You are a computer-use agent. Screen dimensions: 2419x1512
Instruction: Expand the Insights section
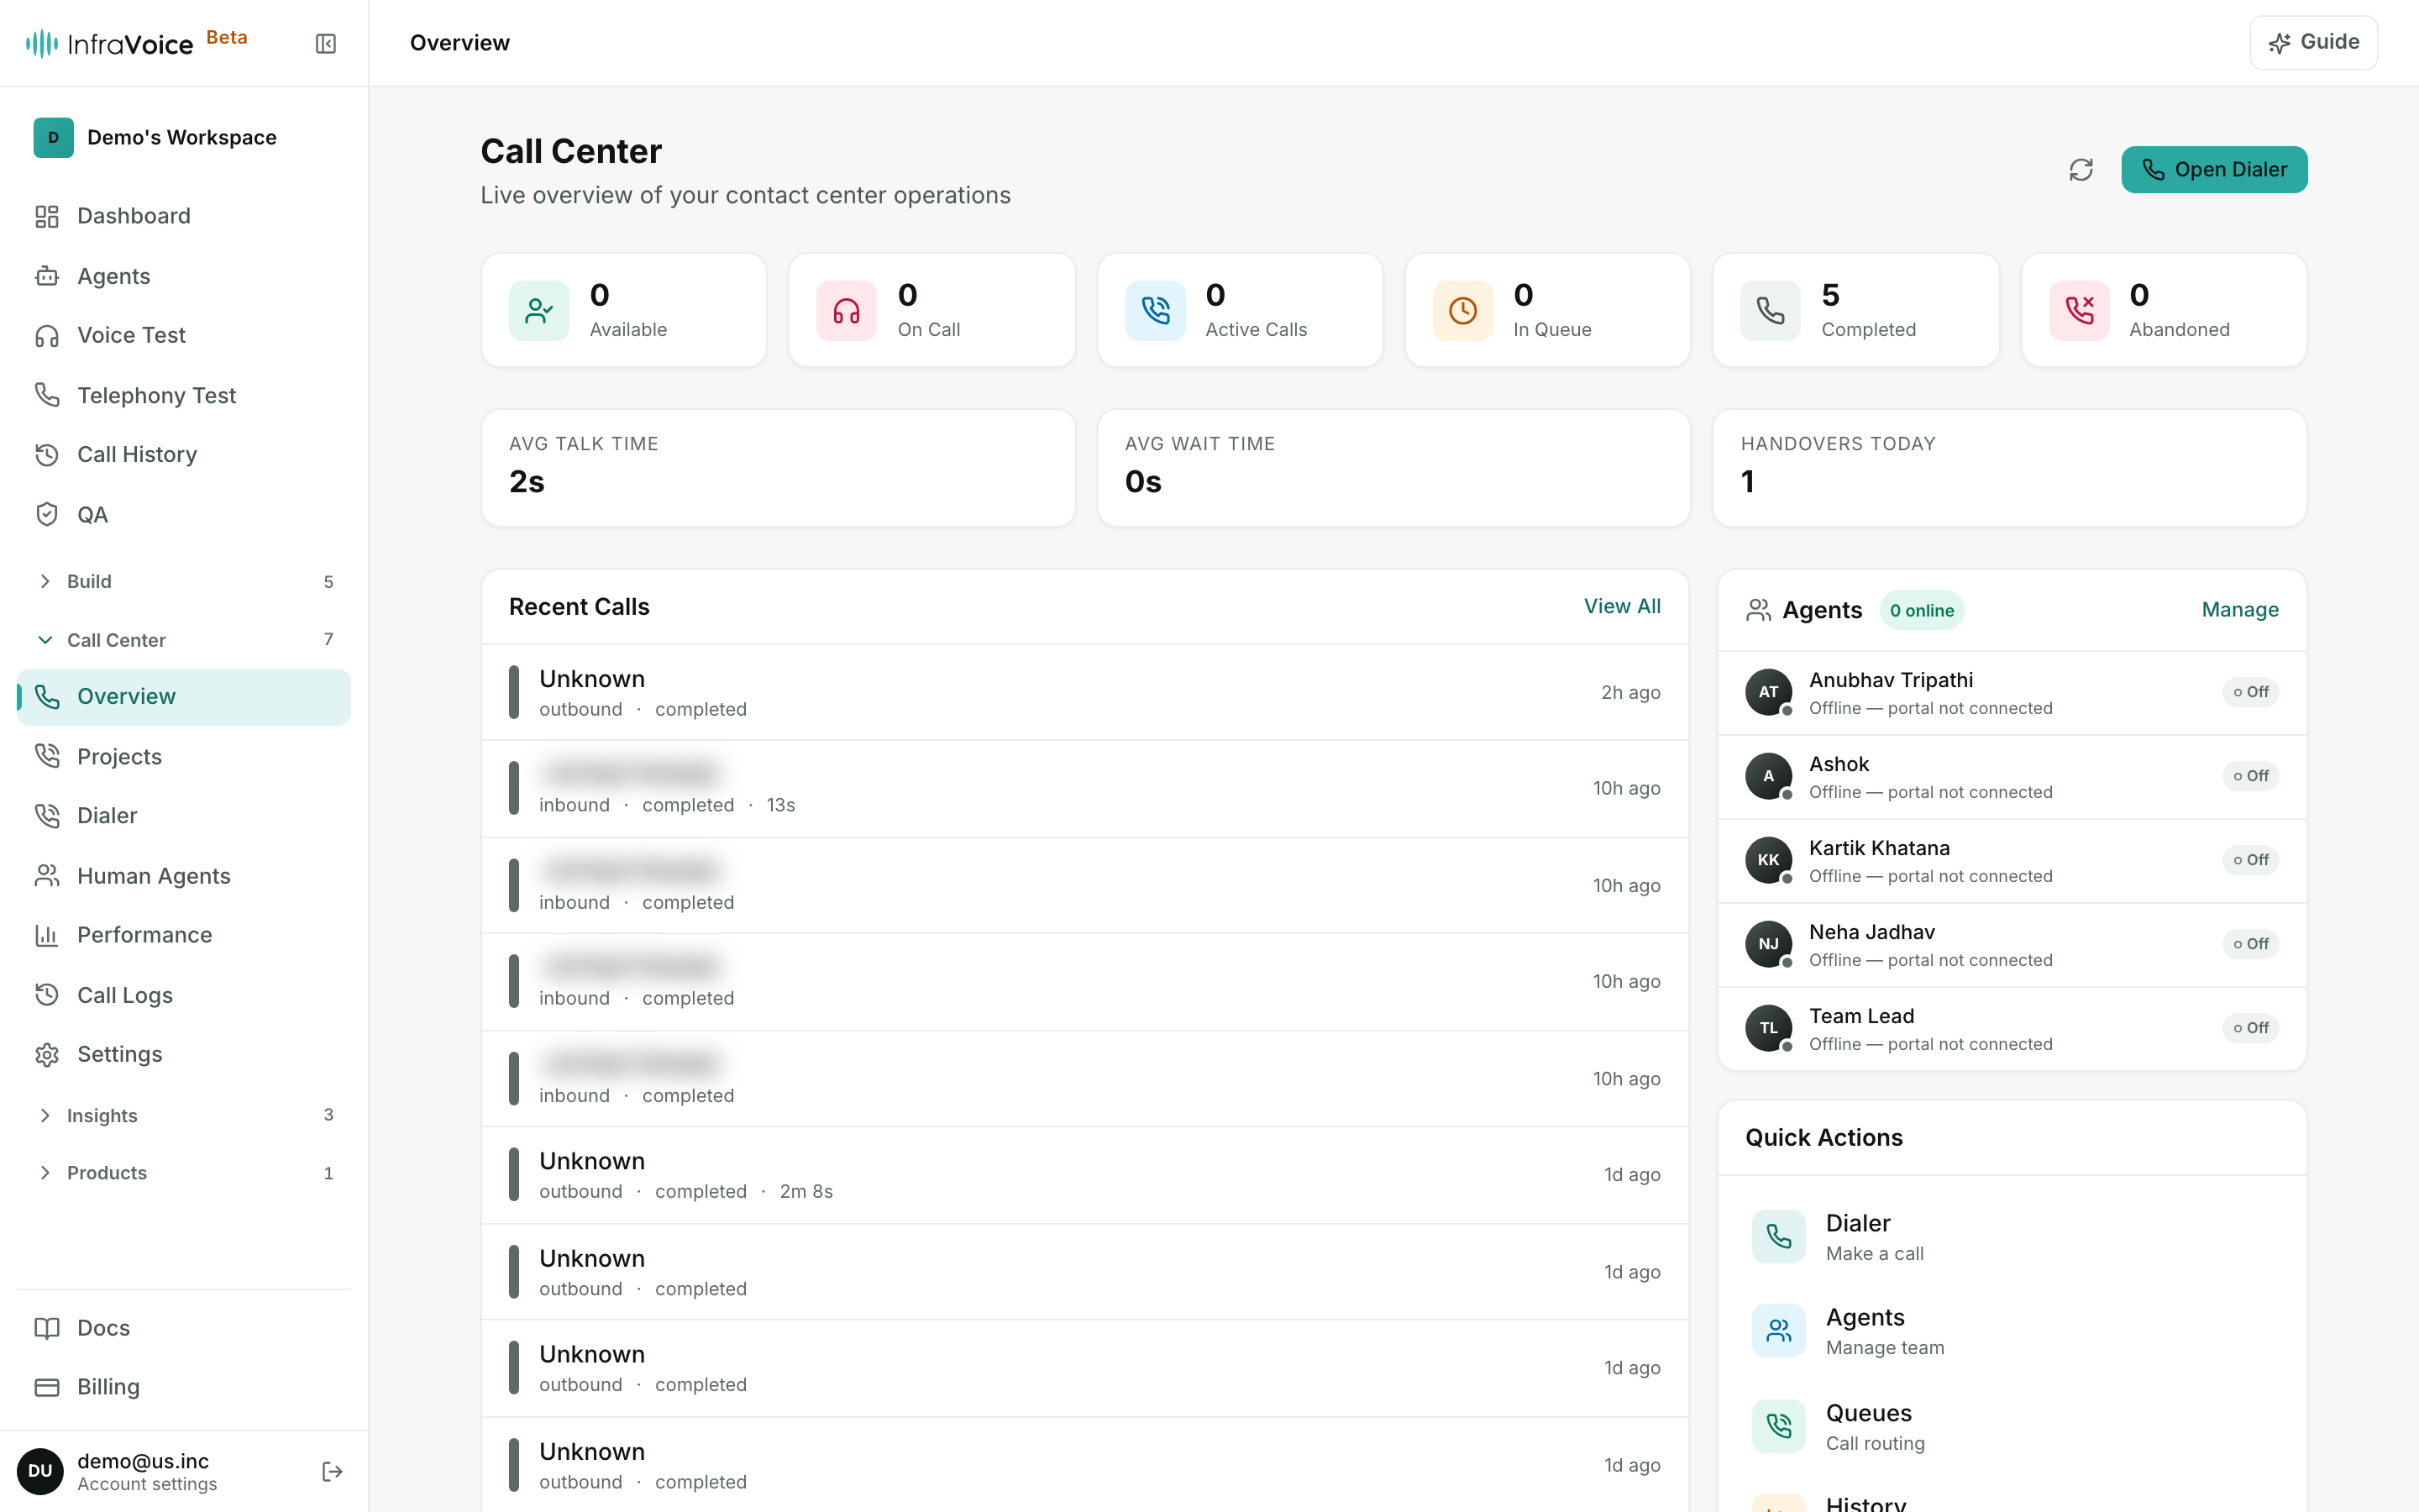pos(184,1115)
